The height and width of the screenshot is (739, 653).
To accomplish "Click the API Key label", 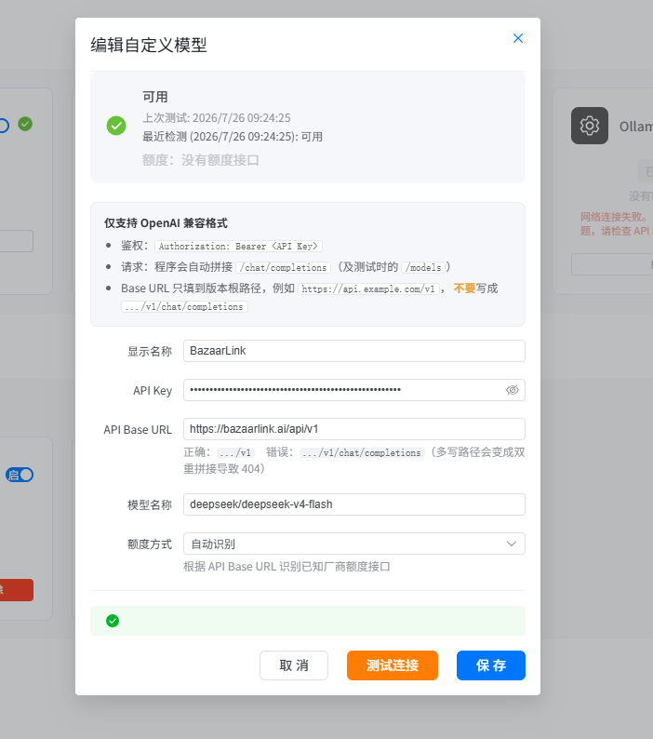I will coord(153,391).
